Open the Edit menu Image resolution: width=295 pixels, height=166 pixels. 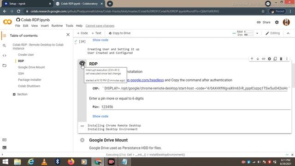[26, 26]
